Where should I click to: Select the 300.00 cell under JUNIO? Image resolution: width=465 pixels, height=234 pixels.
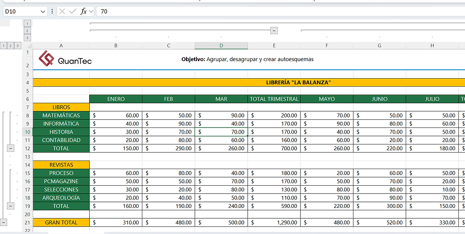[x=380, y=206]
